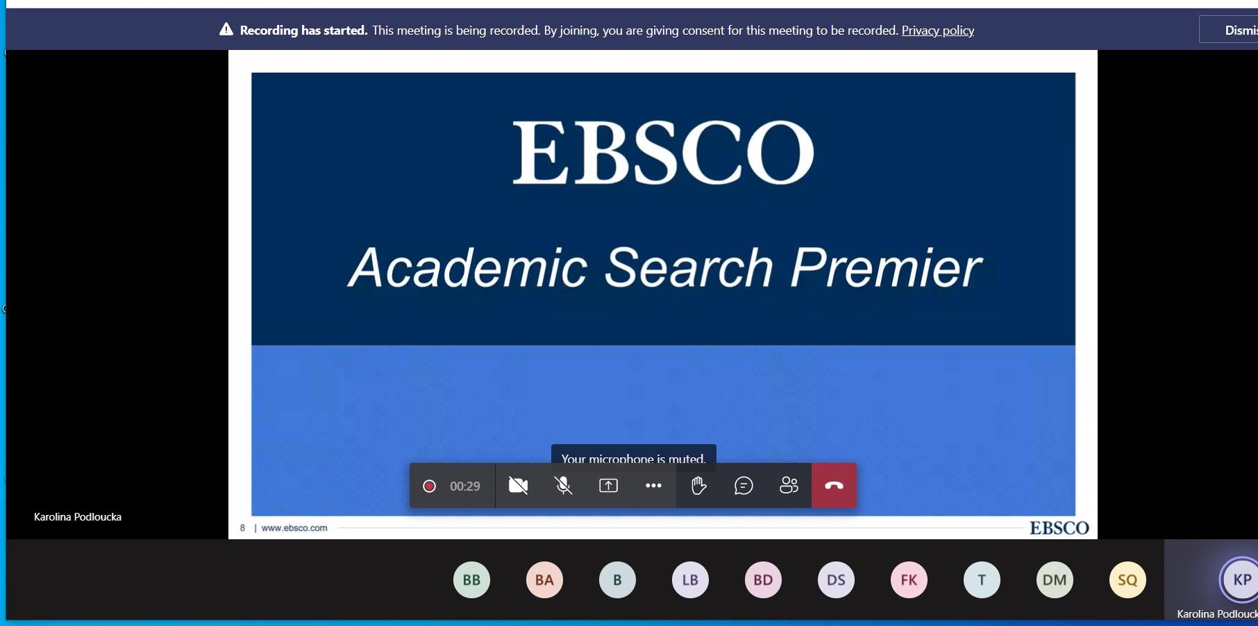
Task: Click the 'Your microphone is muted' tooltip
Action: point(633,455)
